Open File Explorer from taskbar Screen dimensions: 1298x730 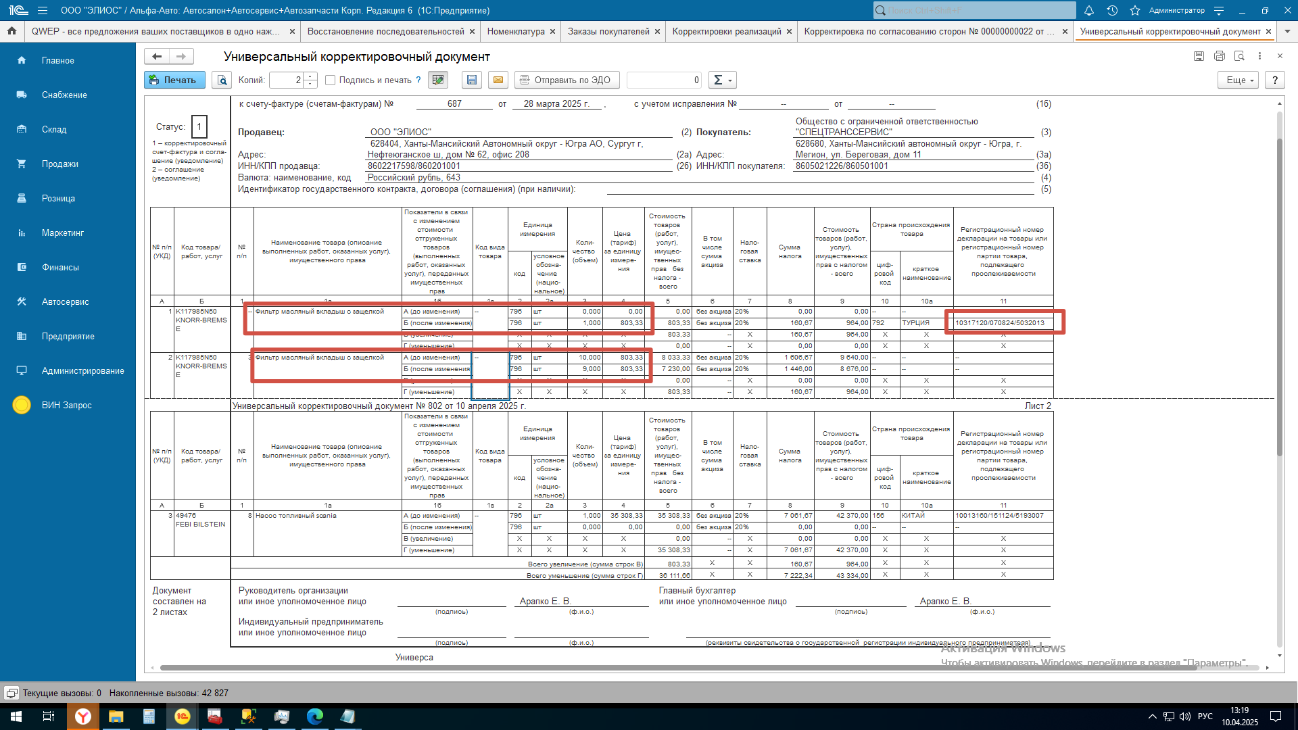point(116,716)
